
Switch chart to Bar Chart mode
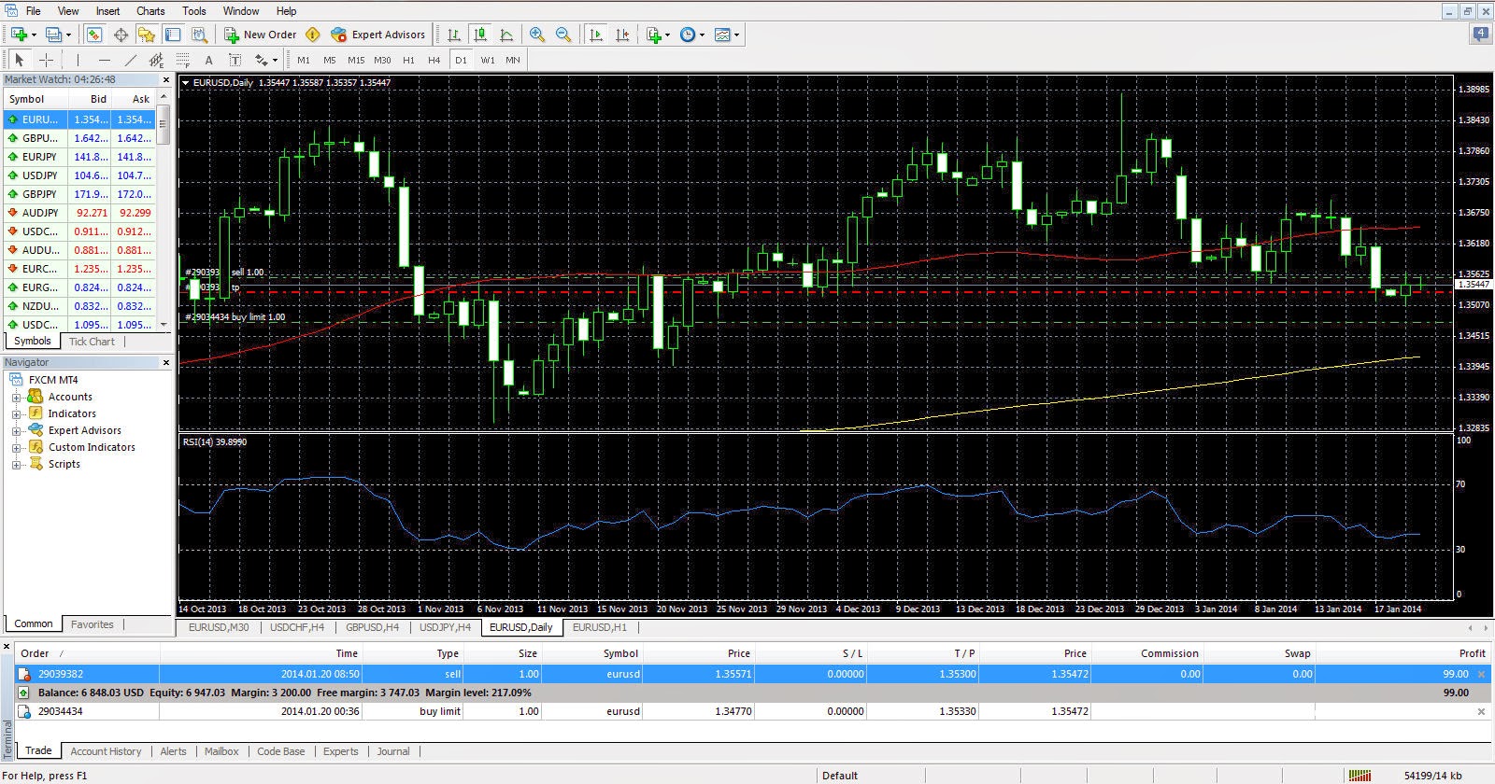454,35
